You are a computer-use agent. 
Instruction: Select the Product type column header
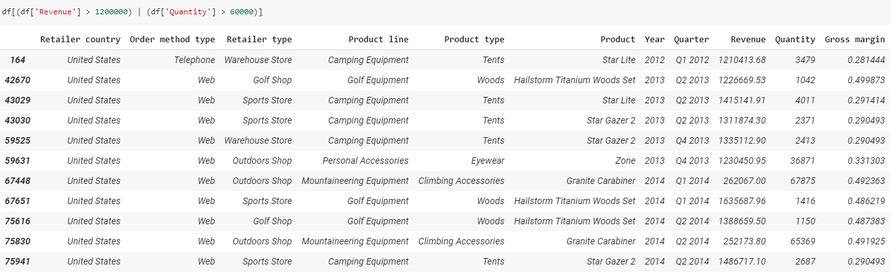point(474,40)
